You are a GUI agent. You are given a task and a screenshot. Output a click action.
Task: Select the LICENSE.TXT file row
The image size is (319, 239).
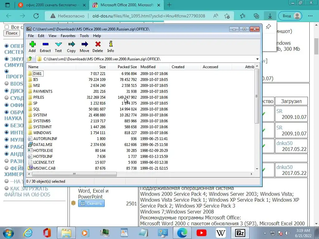click(141, 162)
